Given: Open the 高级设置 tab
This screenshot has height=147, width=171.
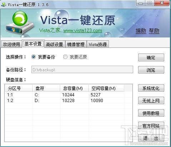Looking at the screenshot, I should [x=55, y=44].
